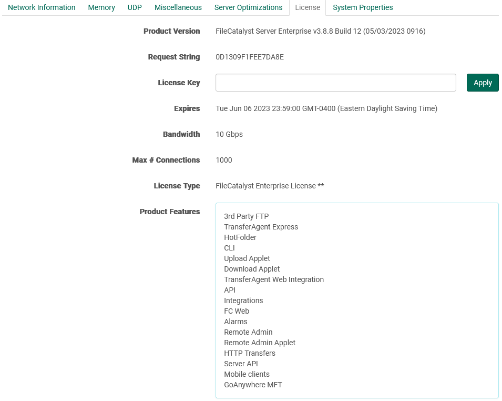This screenshot has height=401, width=502.
Task: Switch to the Memory tab
Action: [101, 7]
